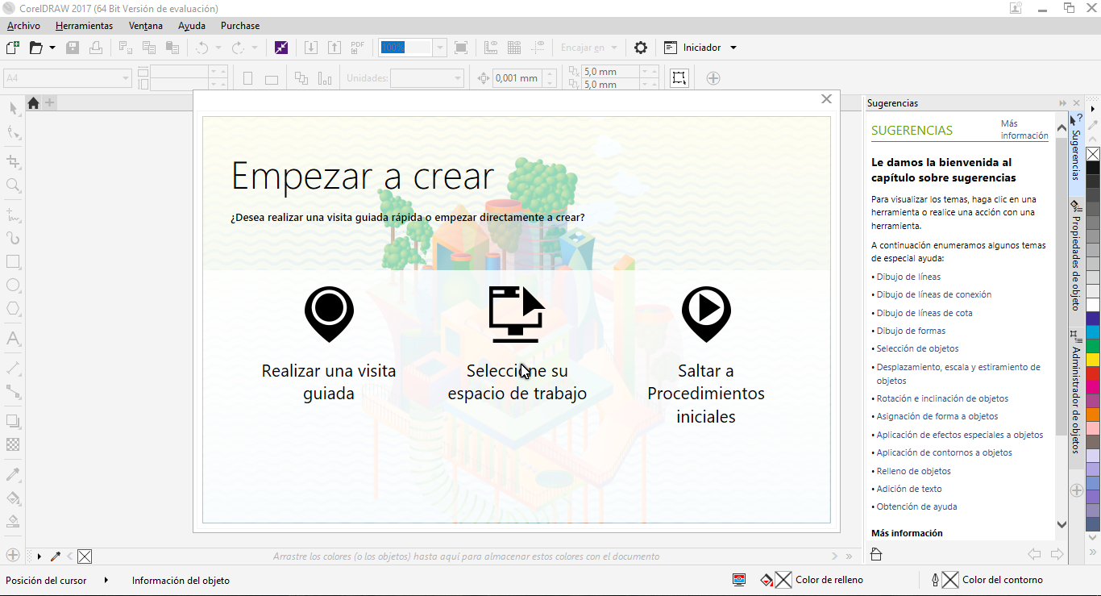Screen dimensions: 1101x596
Task: Switch to Propiedades de objeto docker tab
Action: (x=1076, y=256)
